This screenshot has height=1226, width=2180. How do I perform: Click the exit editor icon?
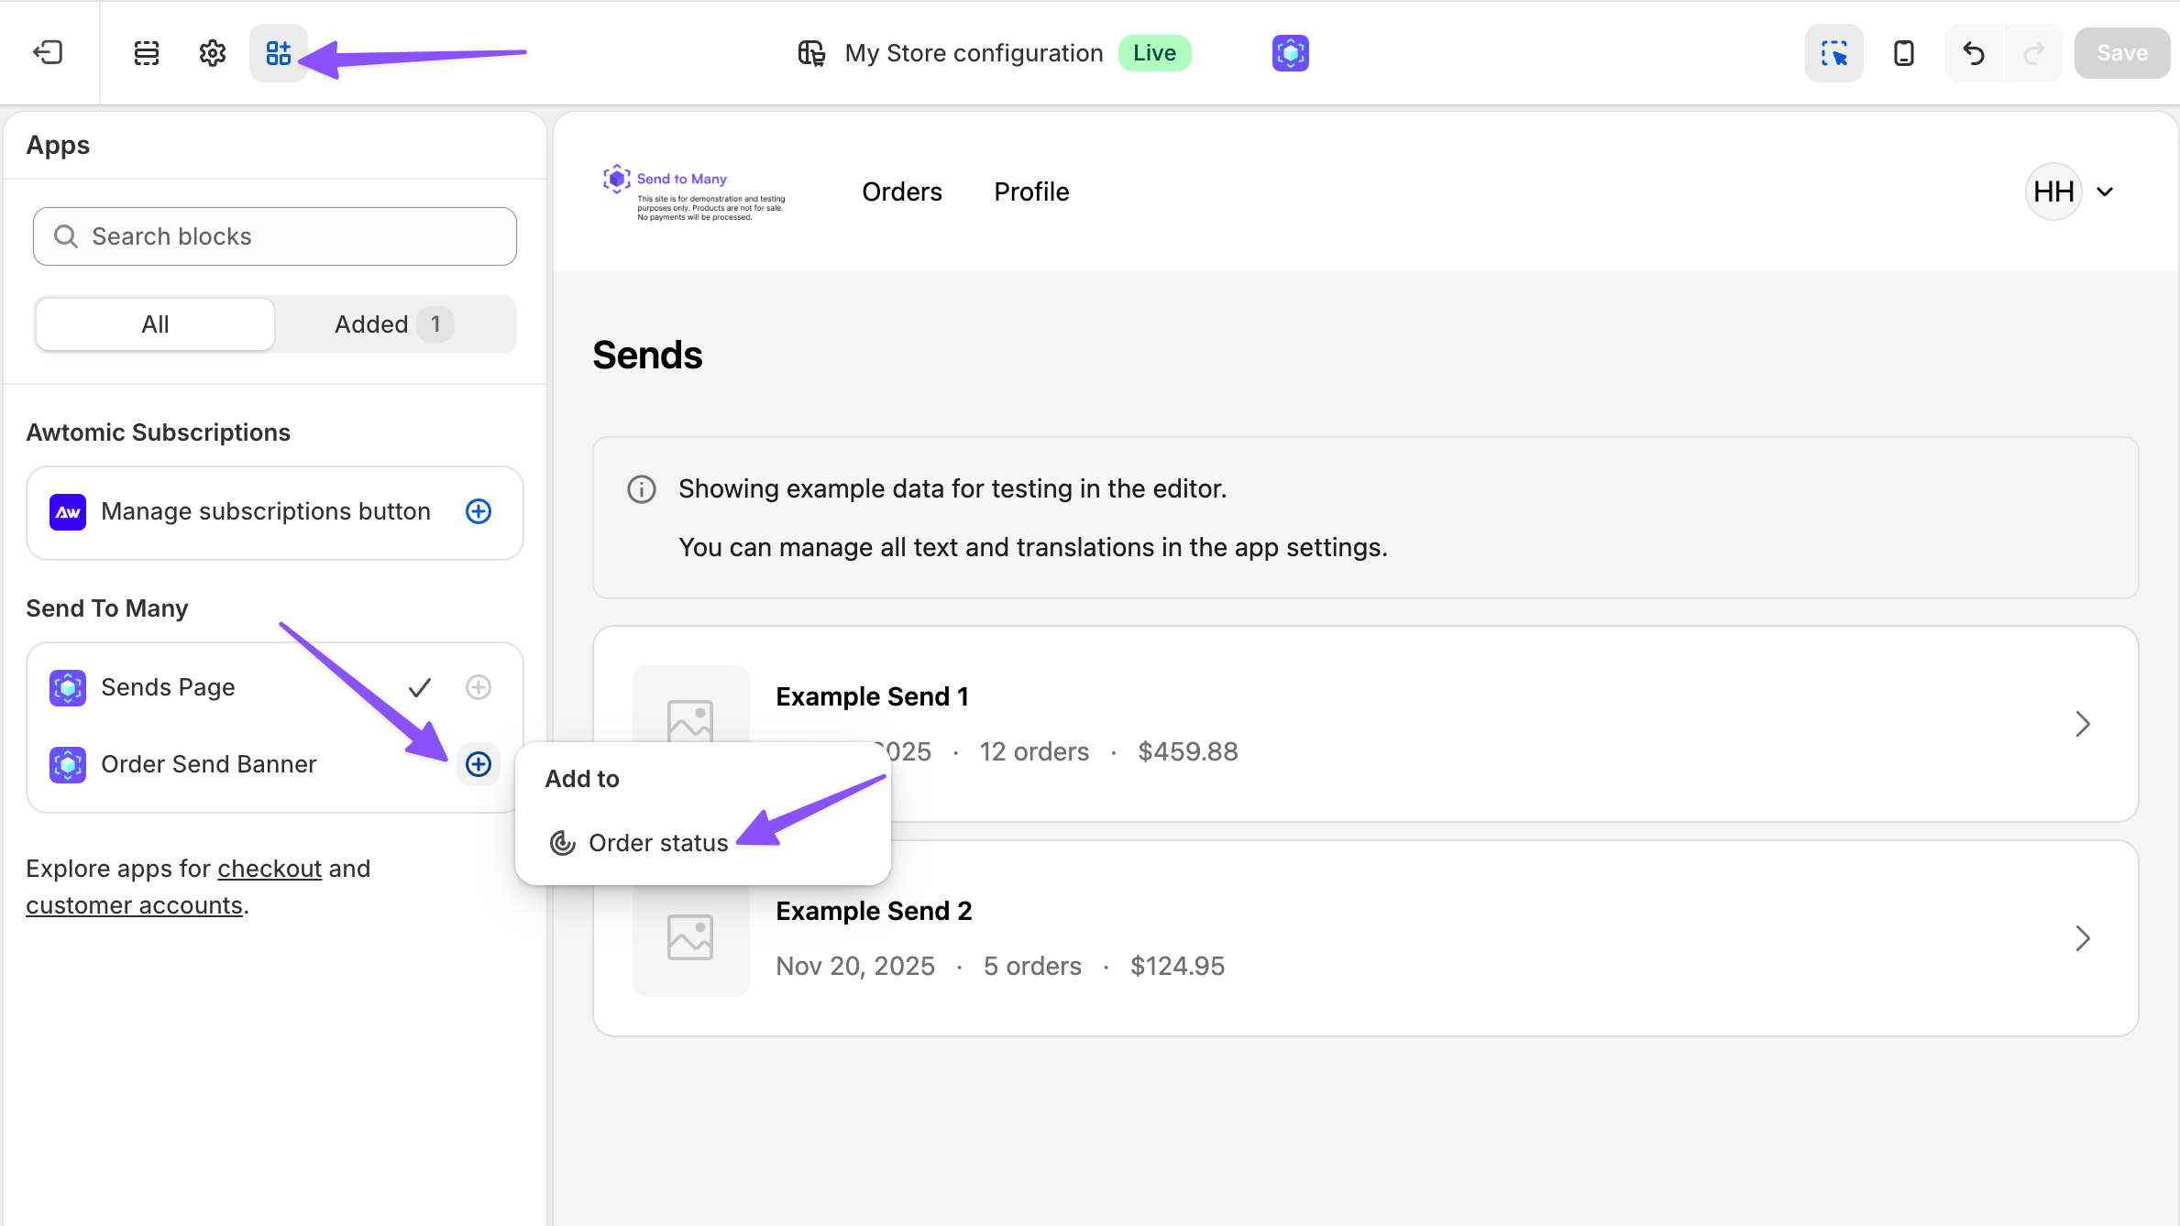point(48,52)
